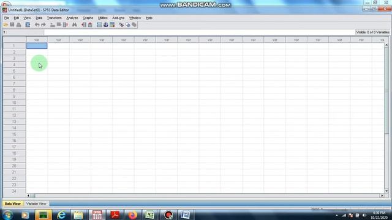Image resolution: width=392 pixels, height=220 pixels.
Task: Open Excel from the taskbar
Action: pyautogui.click(x=150, y=215)
